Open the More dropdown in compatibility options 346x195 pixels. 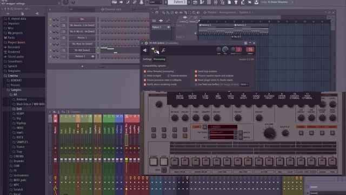244,84
